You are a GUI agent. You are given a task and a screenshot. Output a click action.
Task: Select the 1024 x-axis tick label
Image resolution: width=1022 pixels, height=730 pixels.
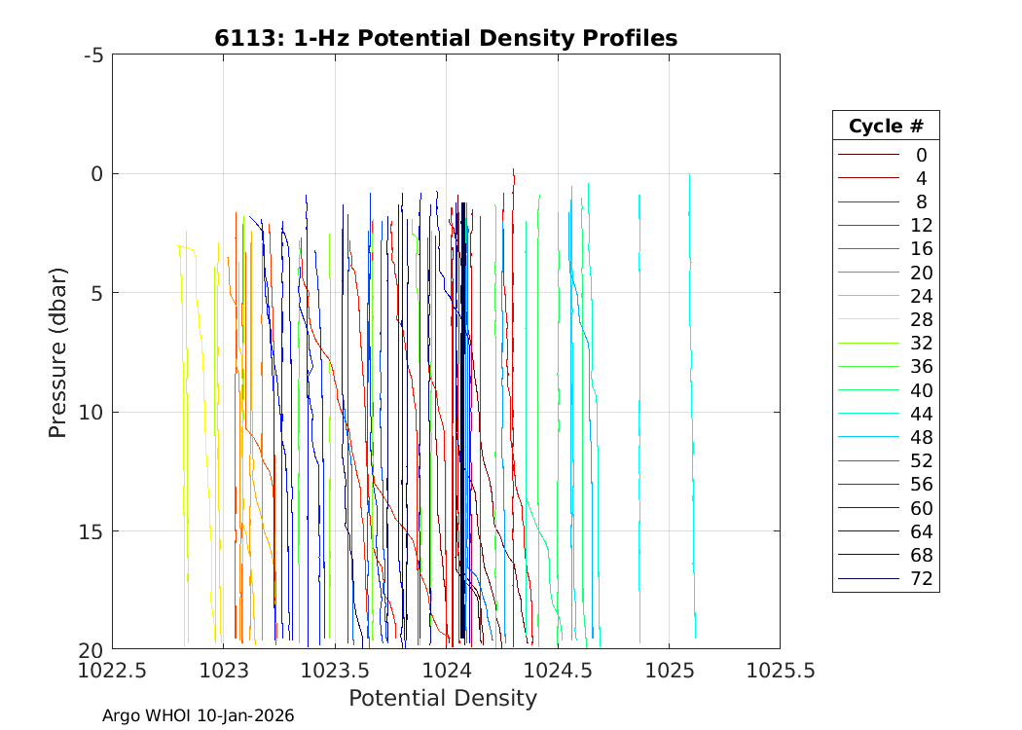(x=446, y=671)
